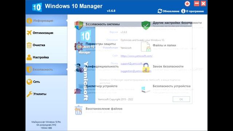Click the suggestion@yamicsoft.com email link

pyautogui.click(x=136, y=71)
